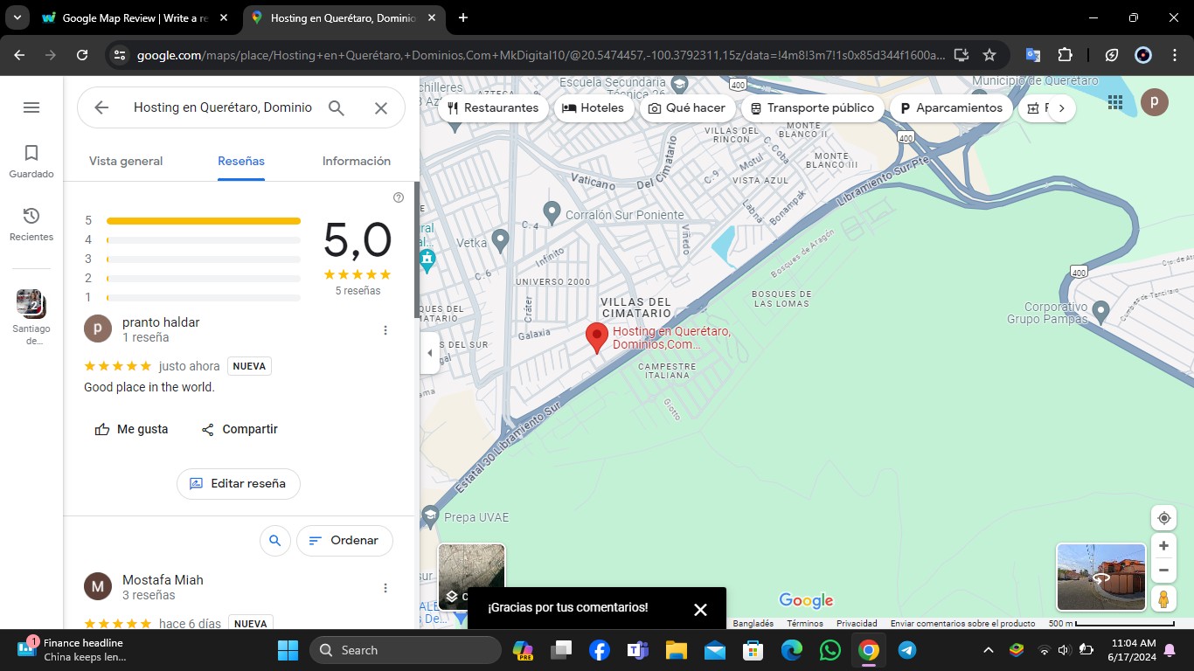This screenshot has height=671, width=1194.
Task: Open WhatsApp from taskbar
Action: click(830, 650)
